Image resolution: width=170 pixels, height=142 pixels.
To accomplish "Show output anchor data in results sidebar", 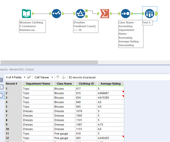I will click(1, 95).
